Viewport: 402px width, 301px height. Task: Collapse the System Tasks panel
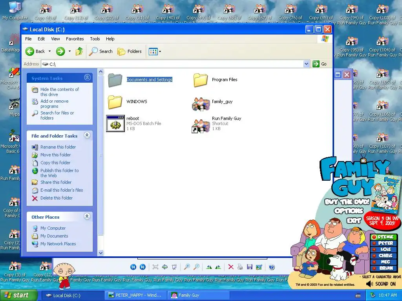[x=87, y=78]
